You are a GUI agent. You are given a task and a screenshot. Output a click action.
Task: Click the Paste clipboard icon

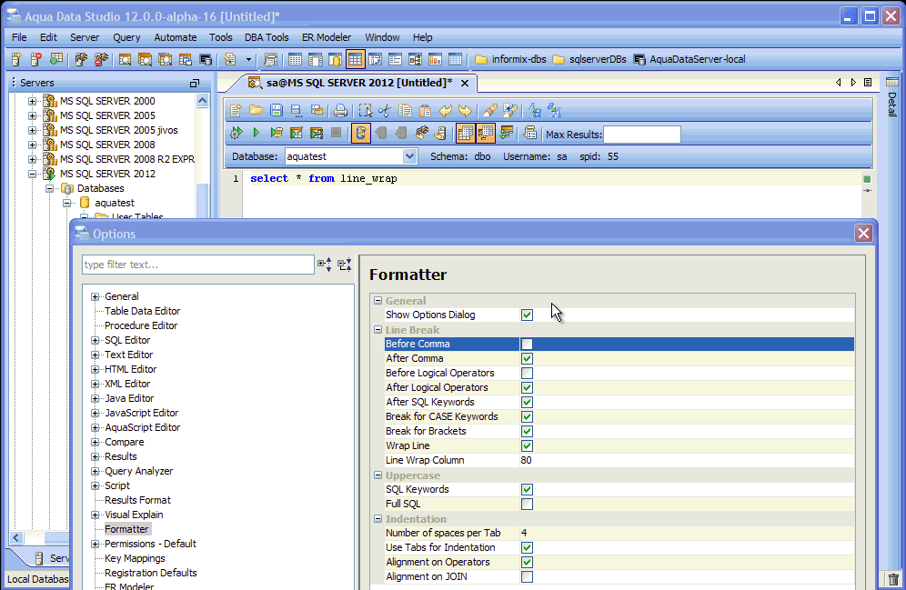click(425, 110)
